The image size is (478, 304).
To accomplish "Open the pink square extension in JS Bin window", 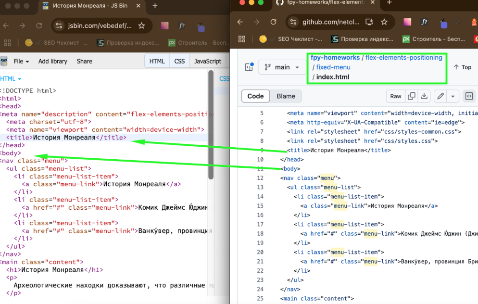I will 164,25.
